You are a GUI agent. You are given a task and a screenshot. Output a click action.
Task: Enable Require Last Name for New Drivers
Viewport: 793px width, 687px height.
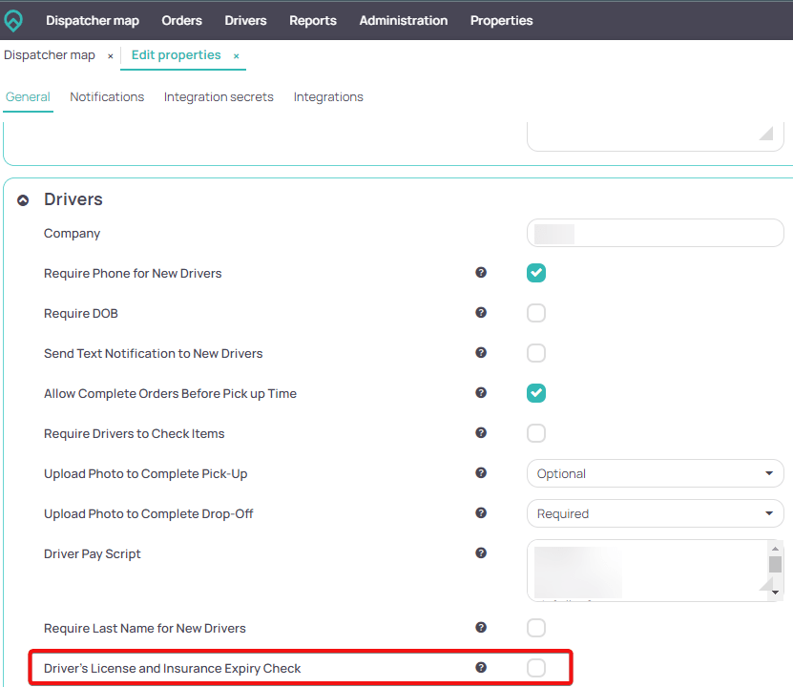536,628
